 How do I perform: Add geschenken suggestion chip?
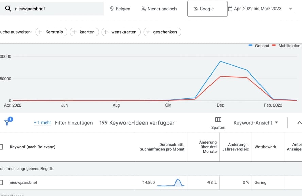pyautogui.click(x=162, y=32)
